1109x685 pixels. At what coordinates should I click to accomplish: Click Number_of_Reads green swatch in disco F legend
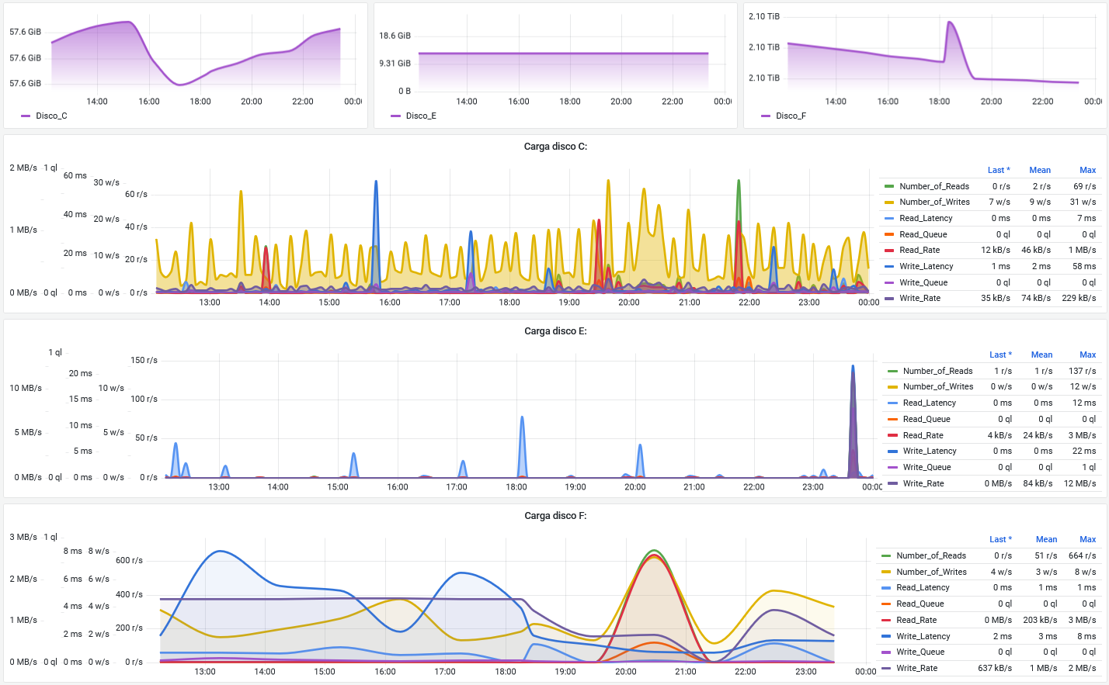tap(886, 556)
